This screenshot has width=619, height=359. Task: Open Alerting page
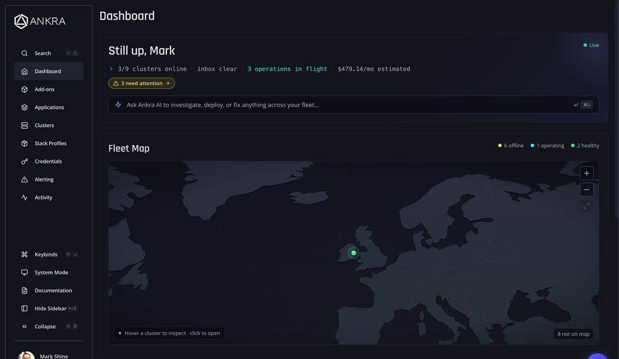49,179
